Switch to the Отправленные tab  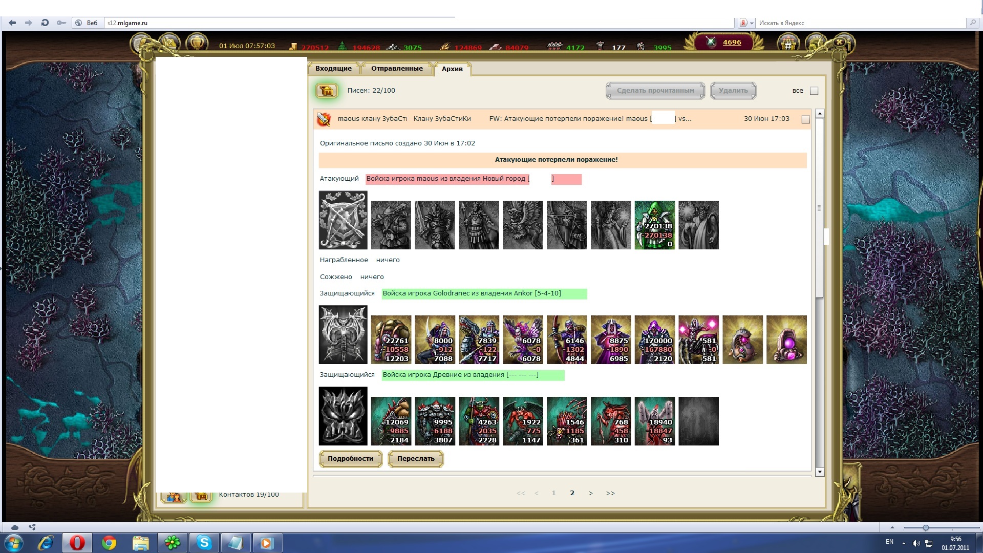tap(397, 69)
